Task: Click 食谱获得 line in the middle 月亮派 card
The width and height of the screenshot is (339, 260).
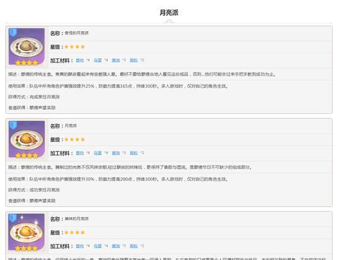Action: (x=32, y=201)
